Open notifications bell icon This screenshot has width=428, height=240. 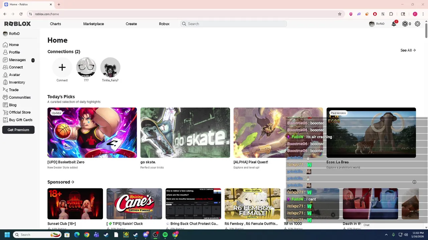(x=394, y=24)
